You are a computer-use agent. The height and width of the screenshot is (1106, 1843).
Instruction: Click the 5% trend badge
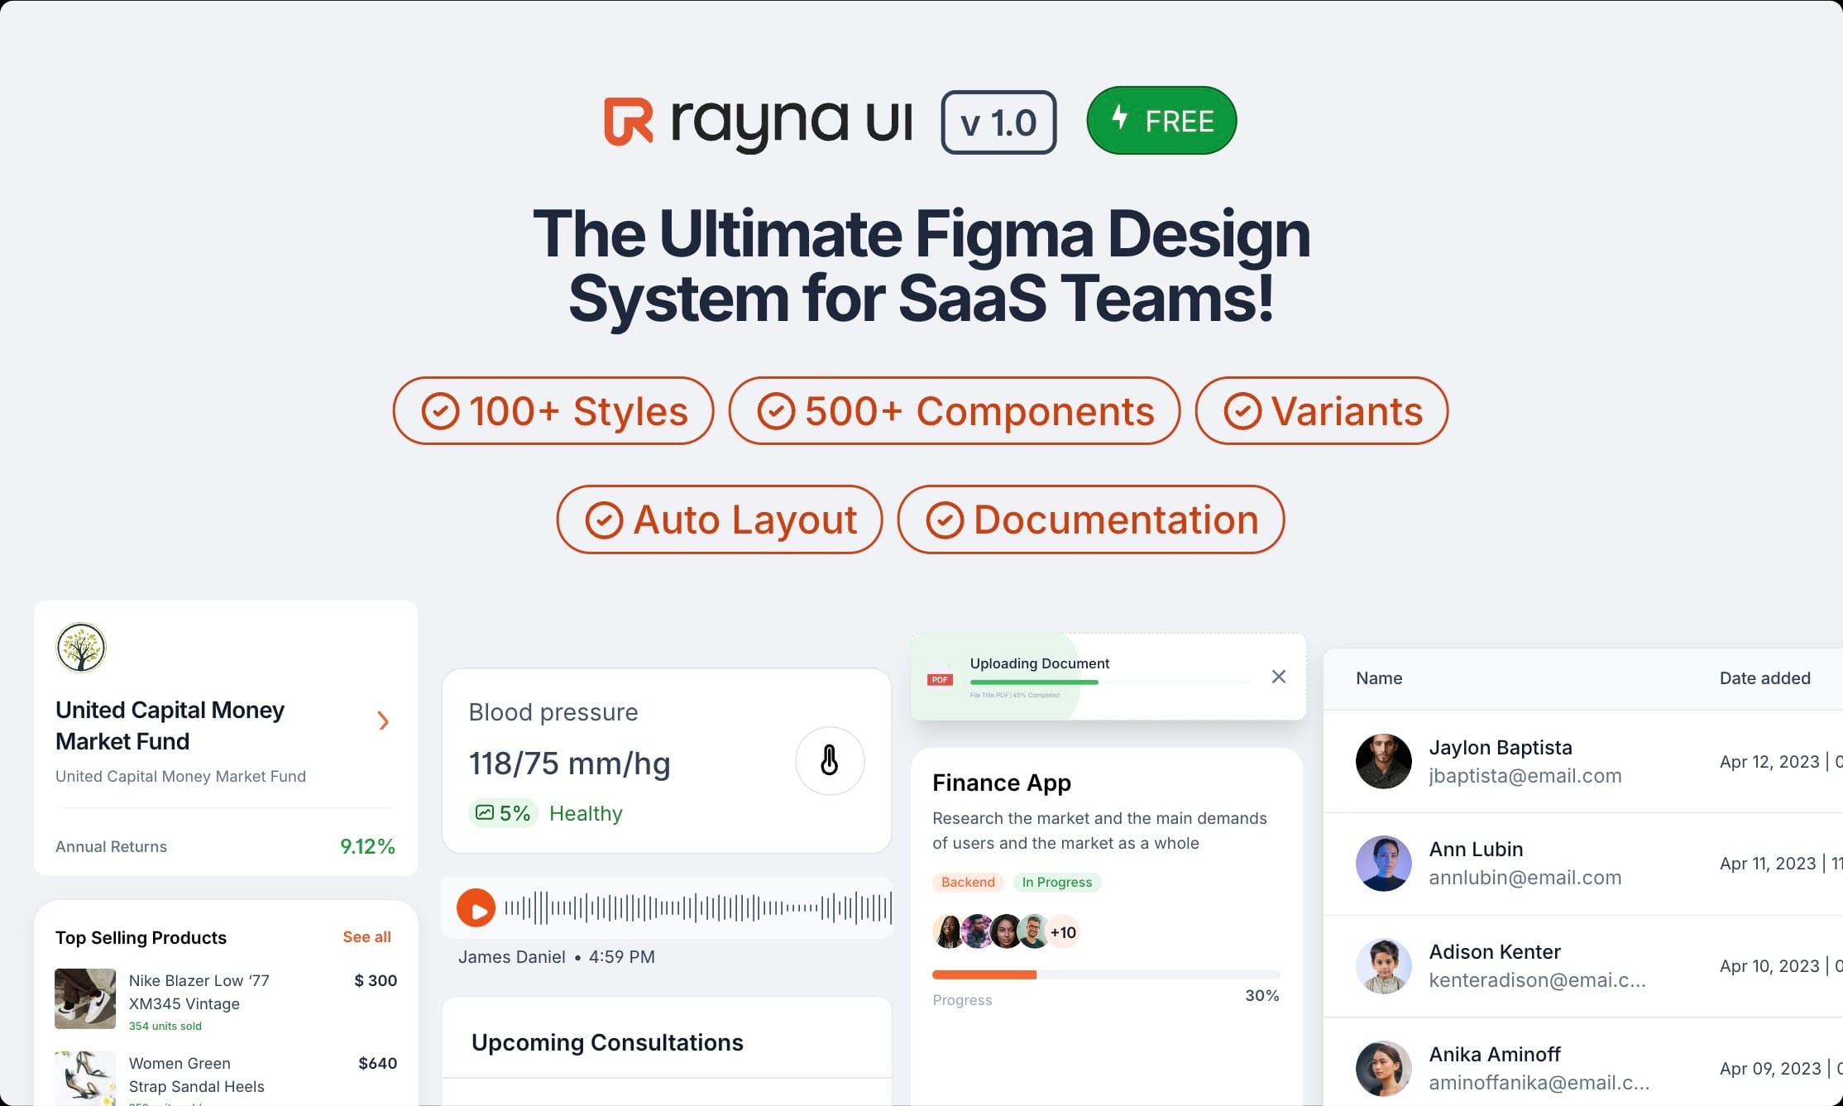(503, 813)
